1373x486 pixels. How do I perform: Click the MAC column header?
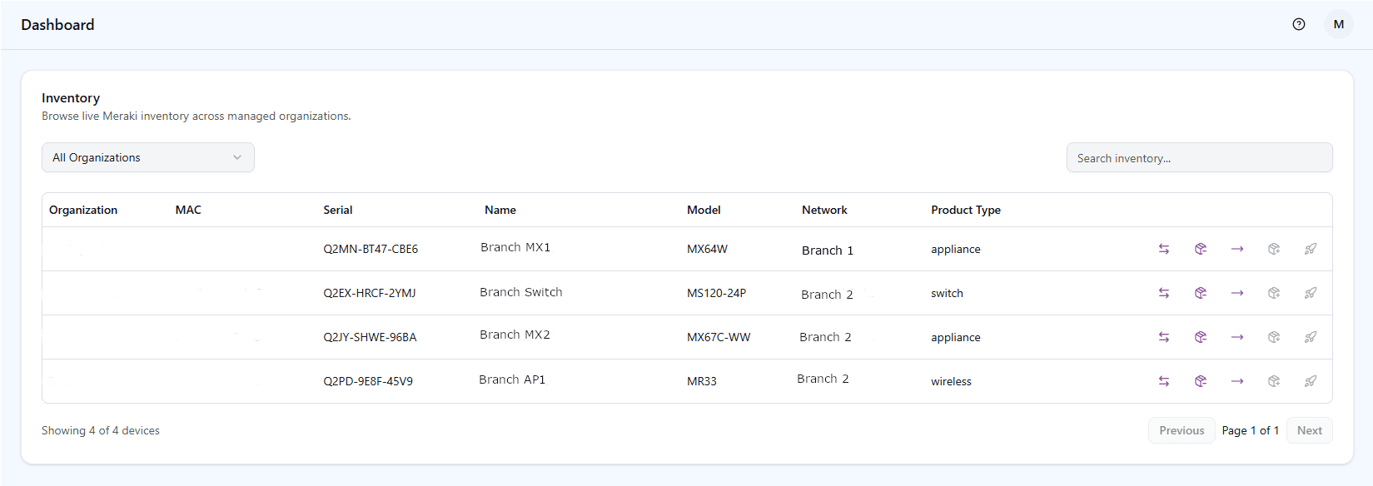[188, 210]
